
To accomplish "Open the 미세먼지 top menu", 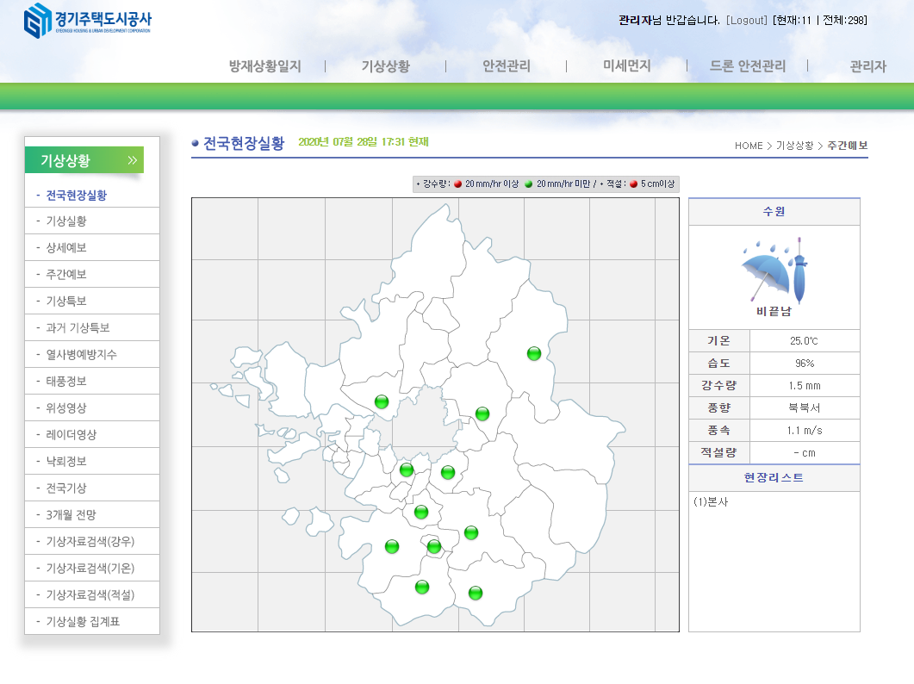I will [x=626, y=66].
